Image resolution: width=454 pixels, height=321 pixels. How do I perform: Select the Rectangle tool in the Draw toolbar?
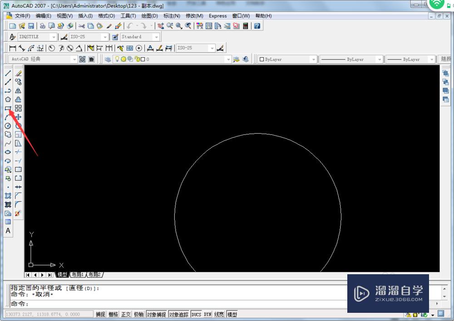coord(8,108)
